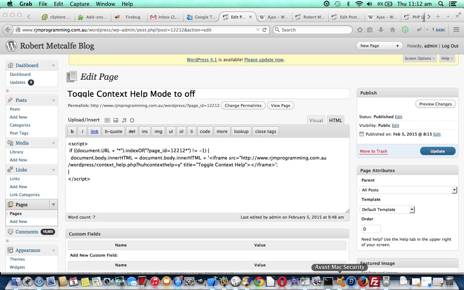Viewport: 464px width, 290px height.
Task: Open Firefox downloads arrow icon
Action: pyautogui.click(x=381, y=30)
